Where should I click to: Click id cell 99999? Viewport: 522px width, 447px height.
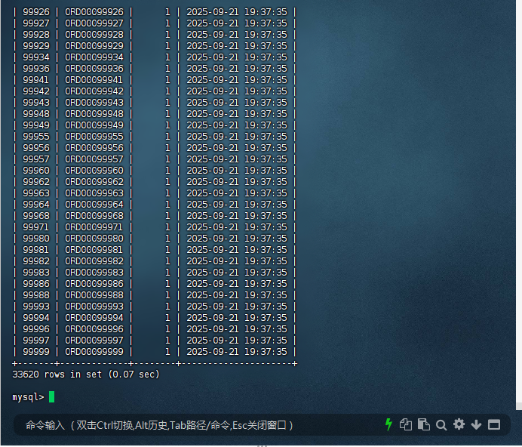[x=36, y=352]
